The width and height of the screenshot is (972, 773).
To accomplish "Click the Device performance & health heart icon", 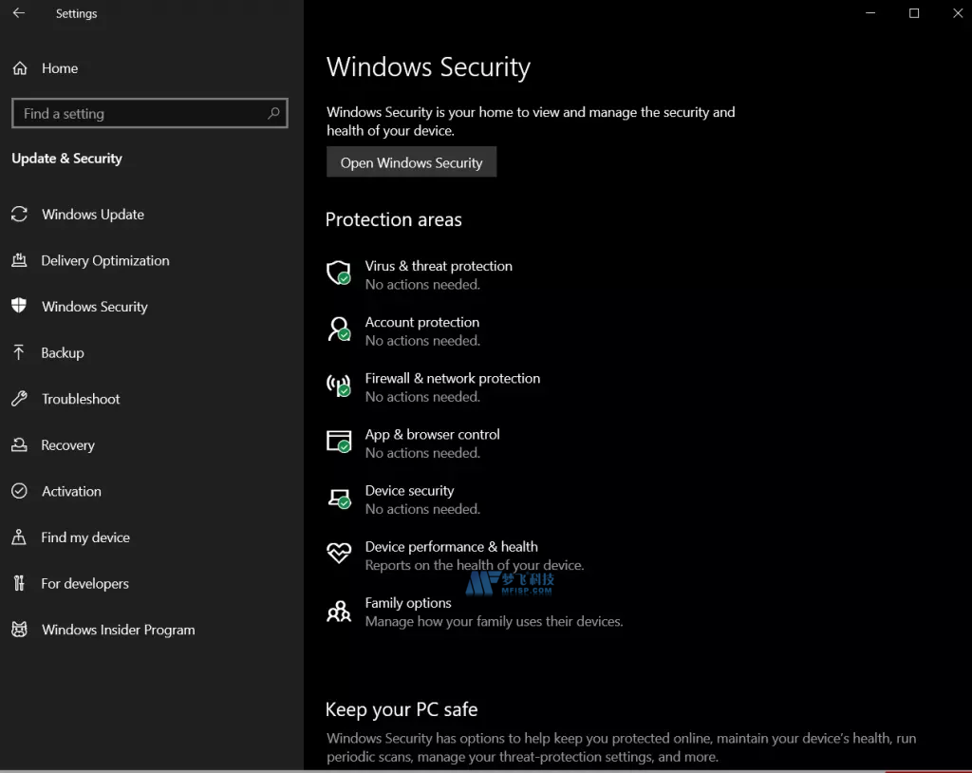I will tap(339, 553).
